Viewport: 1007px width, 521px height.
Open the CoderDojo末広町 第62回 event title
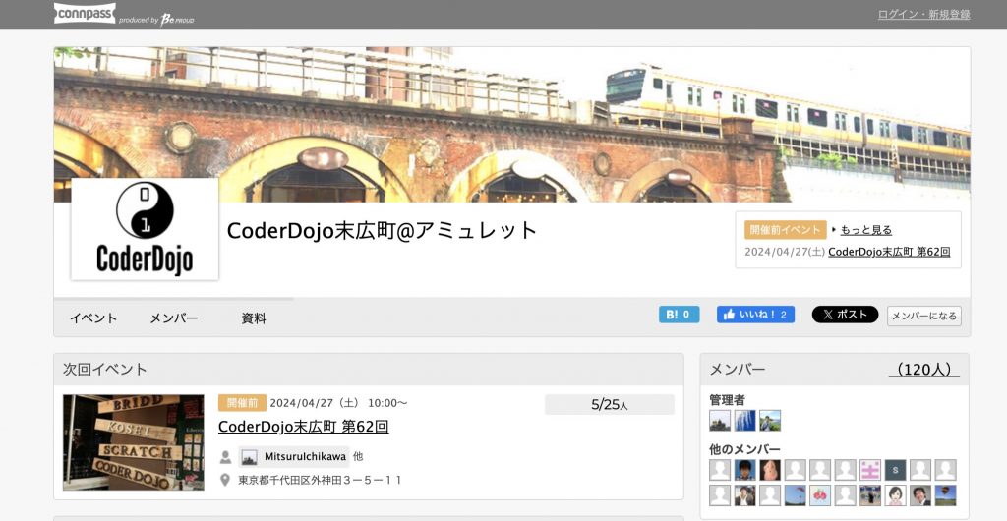[303, 427]
